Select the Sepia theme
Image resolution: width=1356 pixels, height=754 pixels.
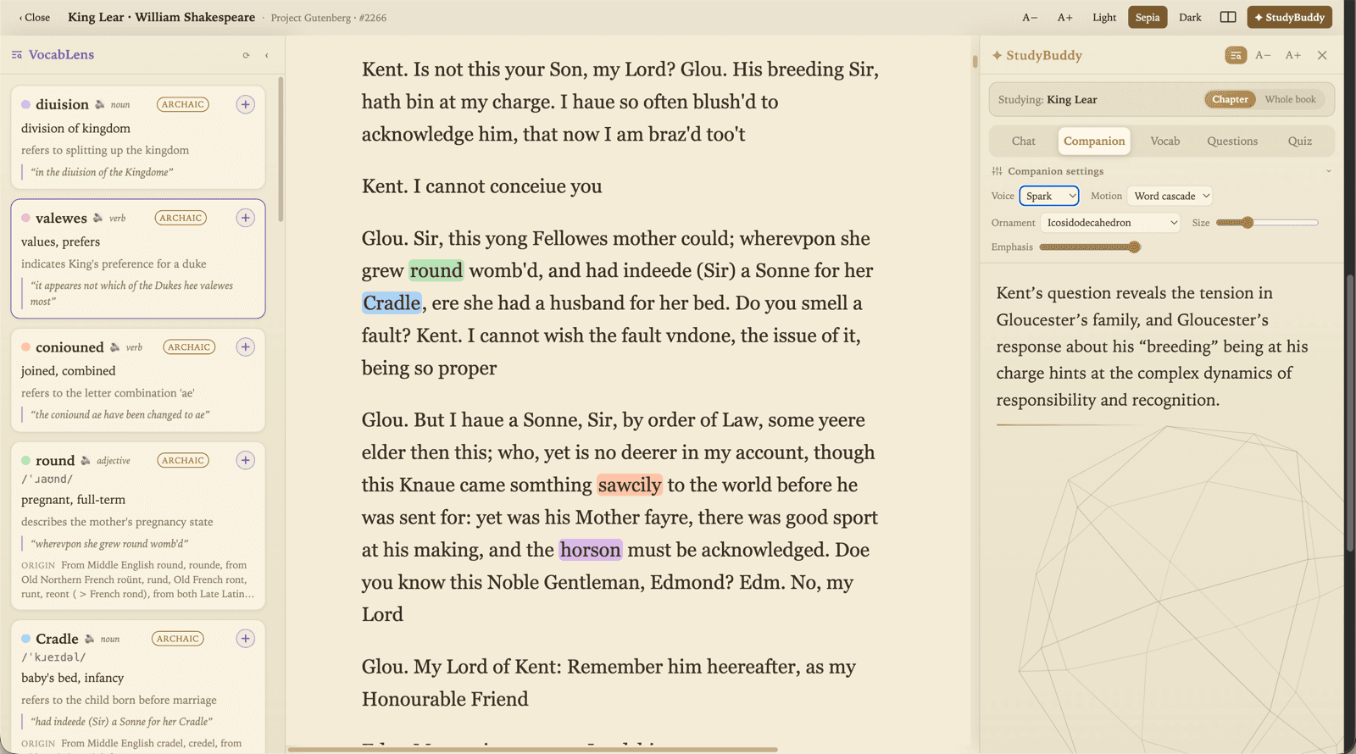[x=1148, y=17]
